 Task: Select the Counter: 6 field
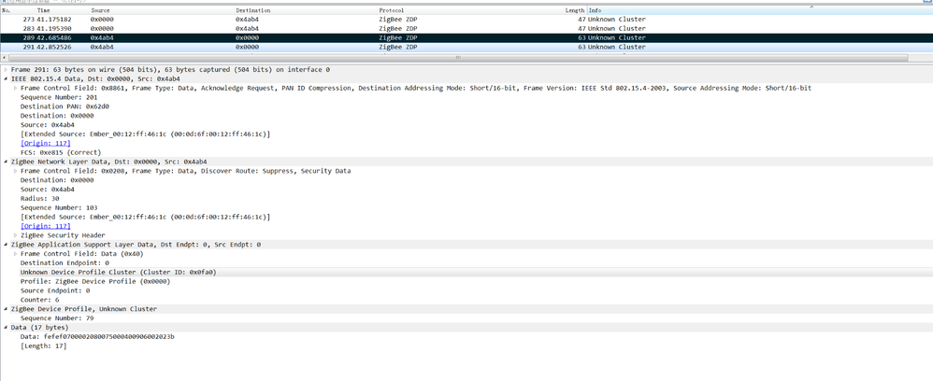pos(40,300)
